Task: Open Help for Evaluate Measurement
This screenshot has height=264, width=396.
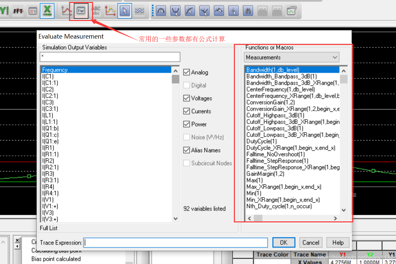Action: click(338, 243)
